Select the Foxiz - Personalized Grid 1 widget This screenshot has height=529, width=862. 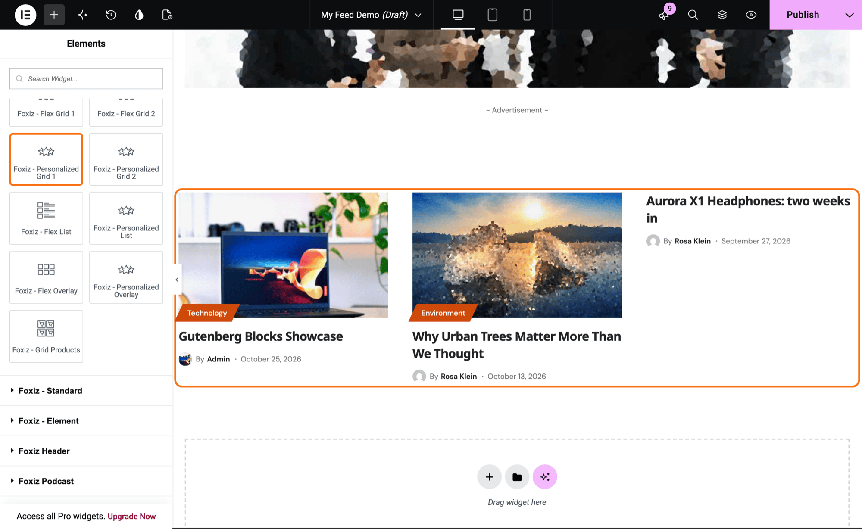[x=46, y=159]
